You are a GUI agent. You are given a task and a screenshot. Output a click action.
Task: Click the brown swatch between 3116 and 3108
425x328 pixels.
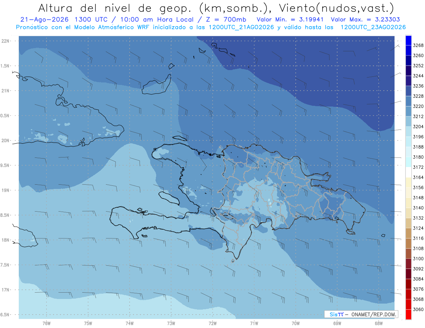tap(408, 243)
